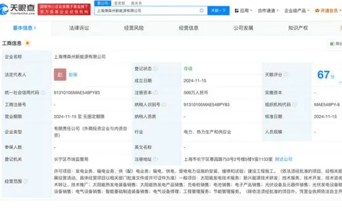The width and height of the screenshot is (342, 208).
Task: Click the red official credit agency banner
Action: [x=64, y=9]
